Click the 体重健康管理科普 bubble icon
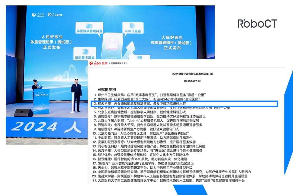This screenshot has width=293, height=195. [89, 28]
